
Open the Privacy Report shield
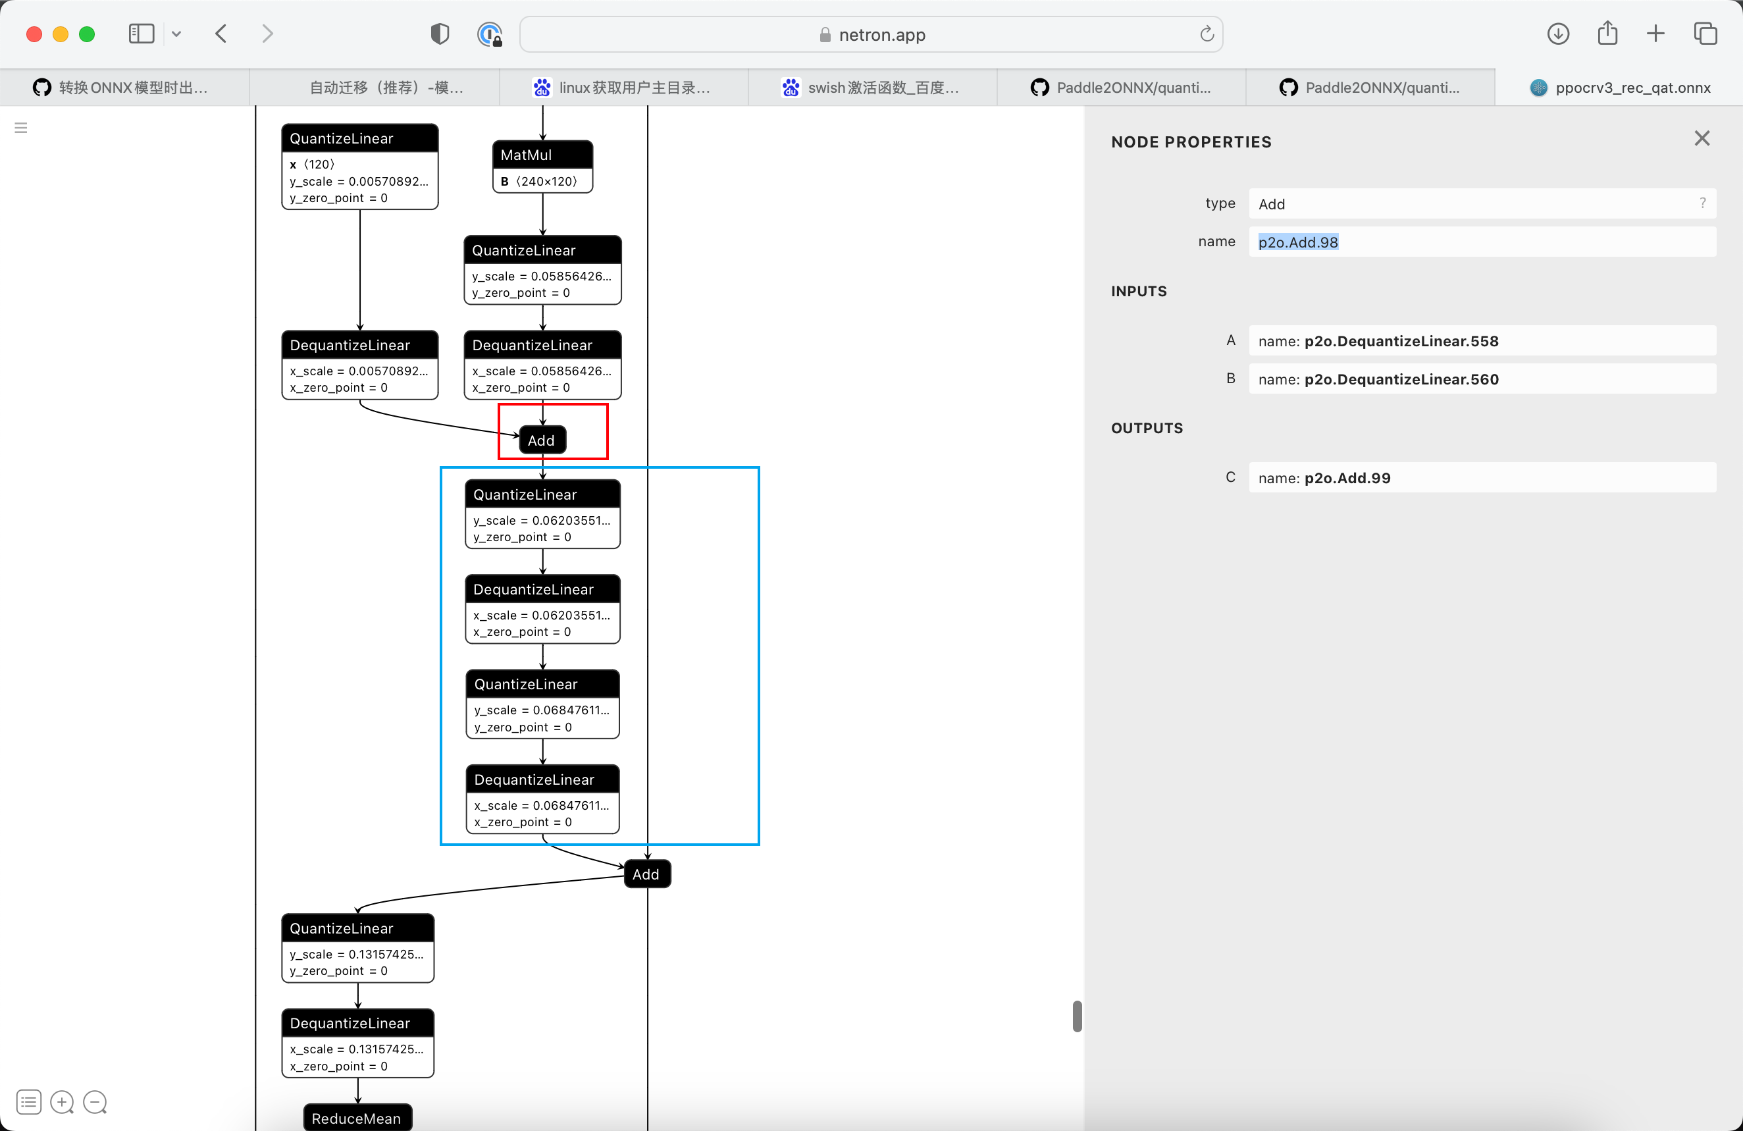(x=438, y=34)
